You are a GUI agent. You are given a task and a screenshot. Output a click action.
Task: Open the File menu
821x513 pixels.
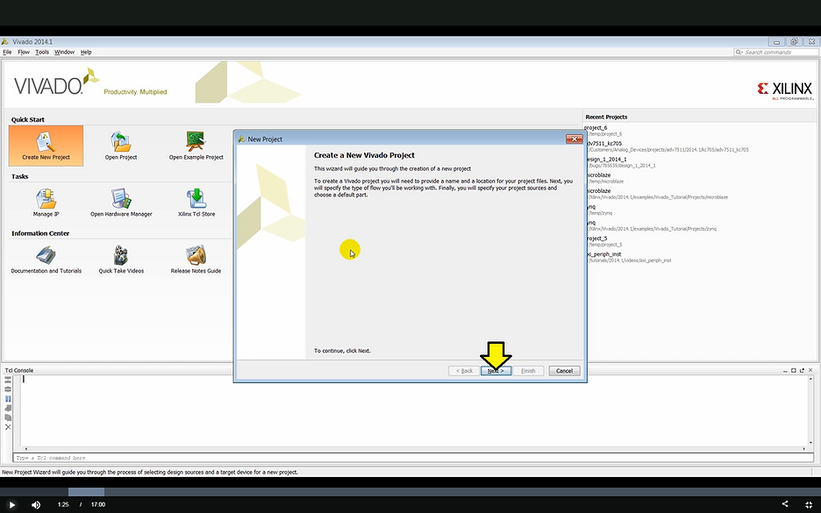[x=7, y=53]
